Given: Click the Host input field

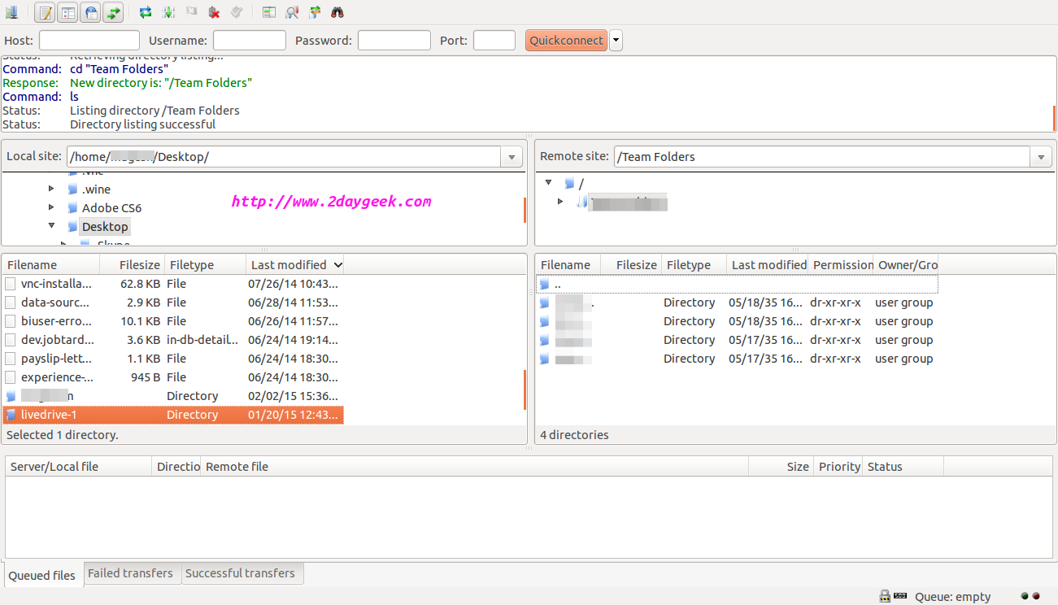Looking at the screenshot, I should click(x=89, y=41).
